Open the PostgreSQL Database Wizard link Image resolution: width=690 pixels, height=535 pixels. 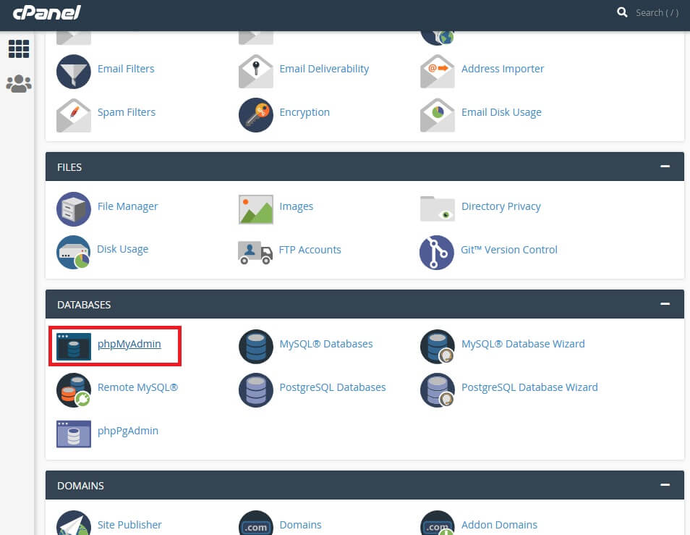(x=529, y=387)
